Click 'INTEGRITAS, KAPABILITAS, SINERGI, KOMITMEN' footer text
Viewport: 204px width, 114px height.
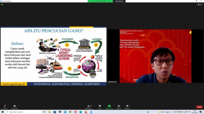click(67, 84)
